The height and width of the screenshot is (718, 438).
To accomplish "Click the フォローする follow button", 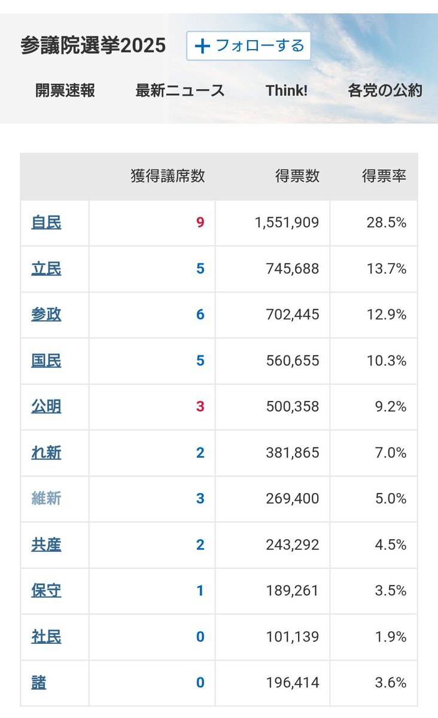I will pos(248,46).
